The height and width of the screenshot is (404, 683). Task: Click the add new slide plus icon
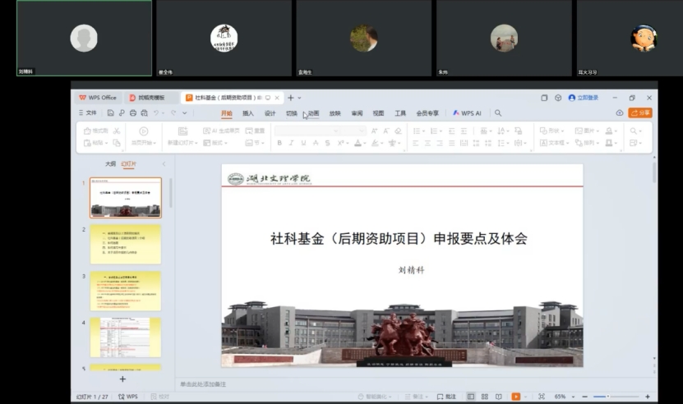point(122,379)
